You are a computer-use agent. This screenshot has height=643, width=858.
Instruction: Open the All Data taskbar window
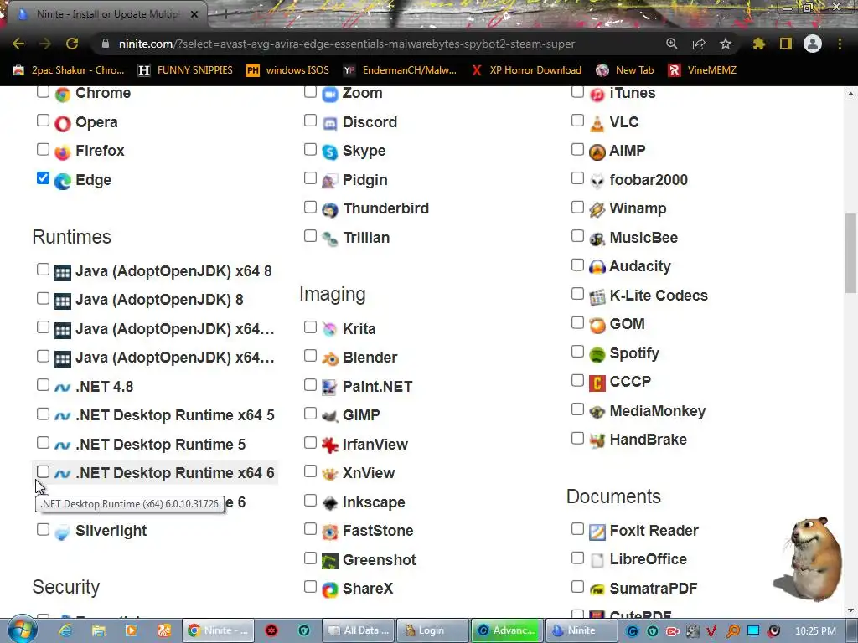click(357, 630)
